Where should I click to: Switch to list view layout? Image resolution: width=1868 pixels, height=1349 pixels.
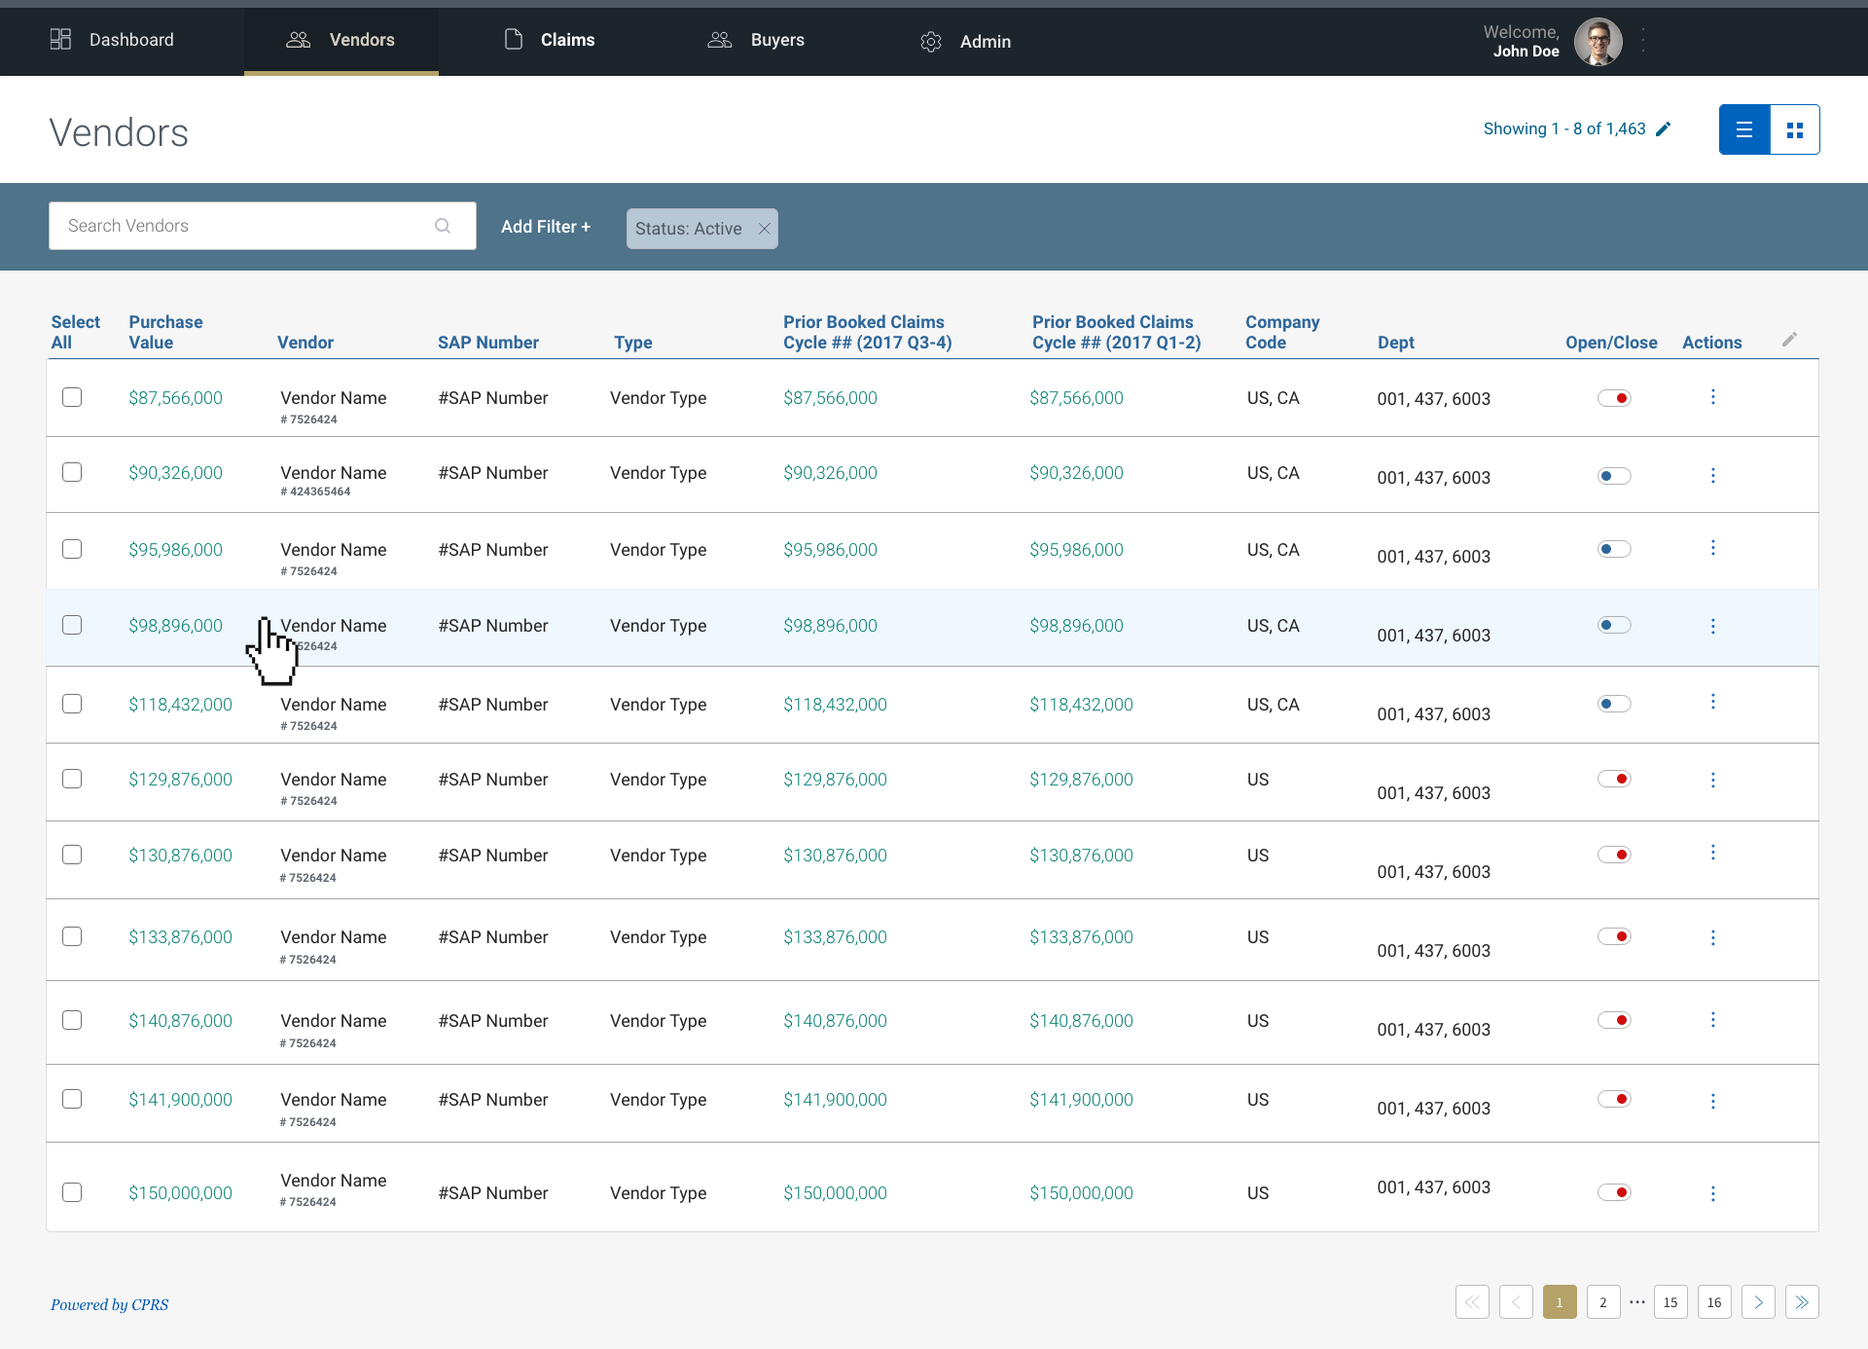[x=1743, y=129]
